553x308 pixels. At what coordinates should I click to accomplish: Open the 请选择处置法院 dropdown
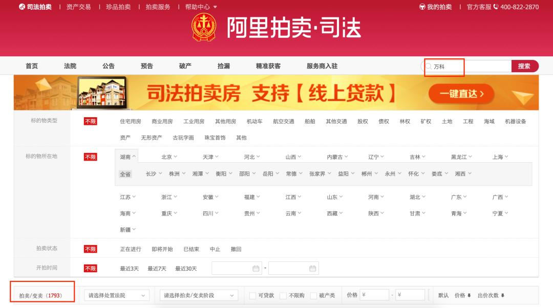tap(116, 295)
